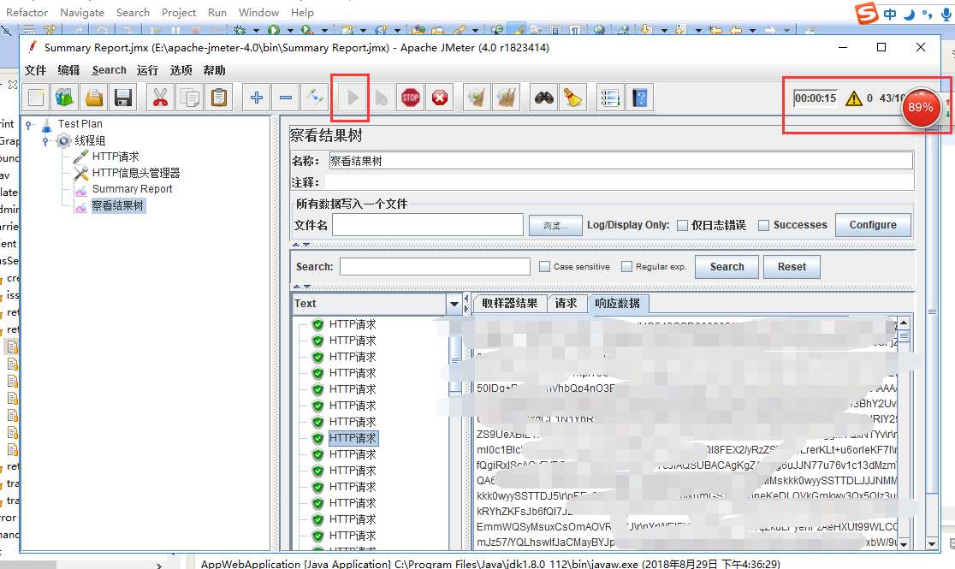Switch to the 响应数据 tab
Screen dimensions: 955x569
pos(618,304)
